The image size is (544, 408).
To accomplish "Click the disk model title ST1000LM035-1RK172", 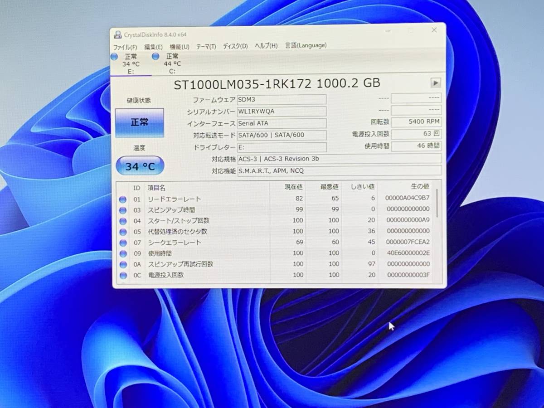I will 243,83.
